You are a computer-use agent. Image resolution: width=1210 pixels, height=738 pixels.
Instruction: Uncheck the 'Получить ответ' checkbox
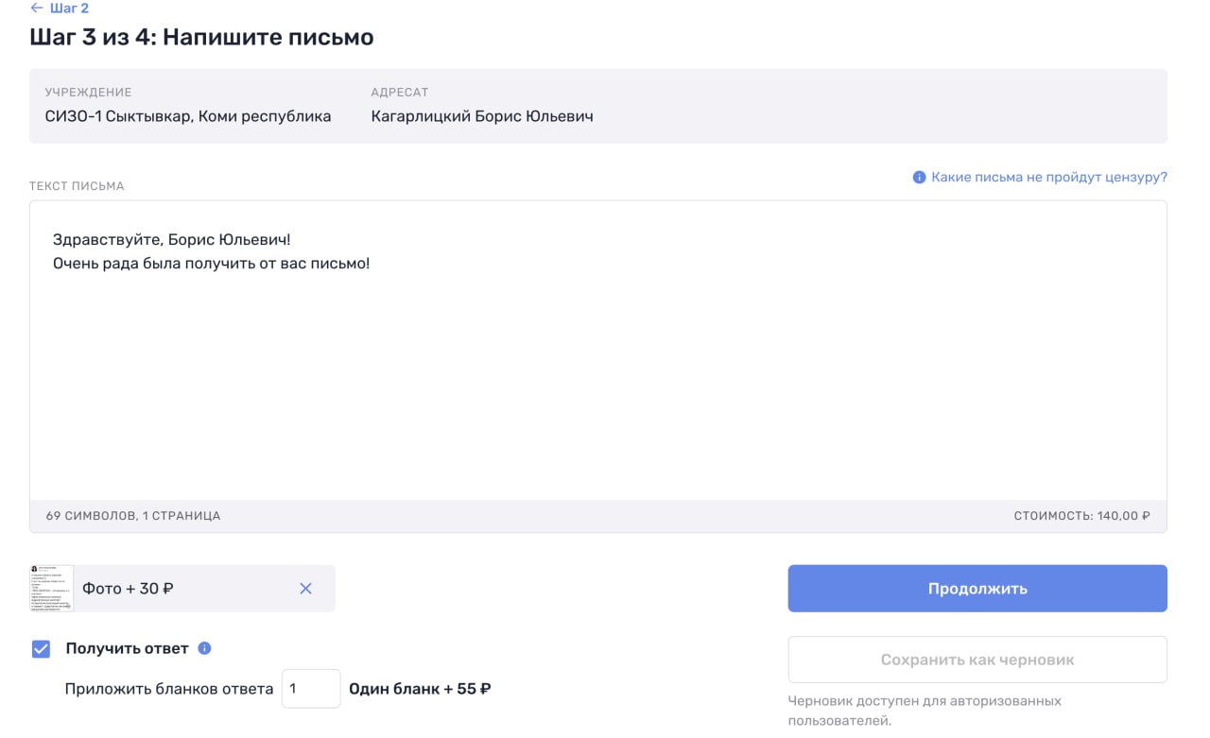(x=41, y=649)
